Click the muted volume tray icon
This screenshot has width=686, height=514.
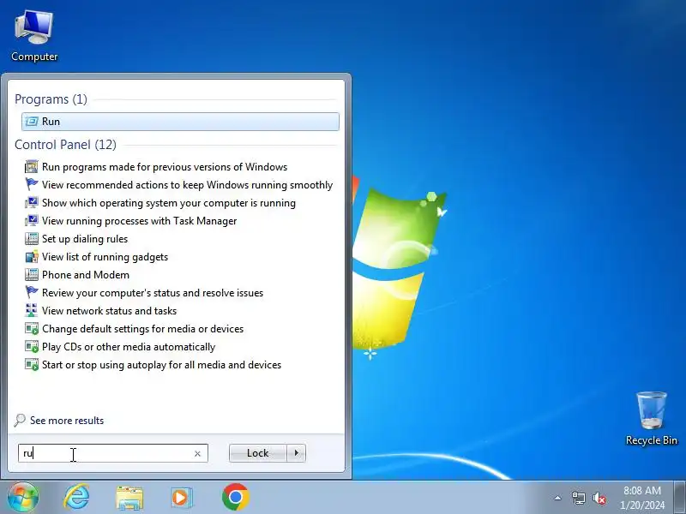[x=599, y=498]
